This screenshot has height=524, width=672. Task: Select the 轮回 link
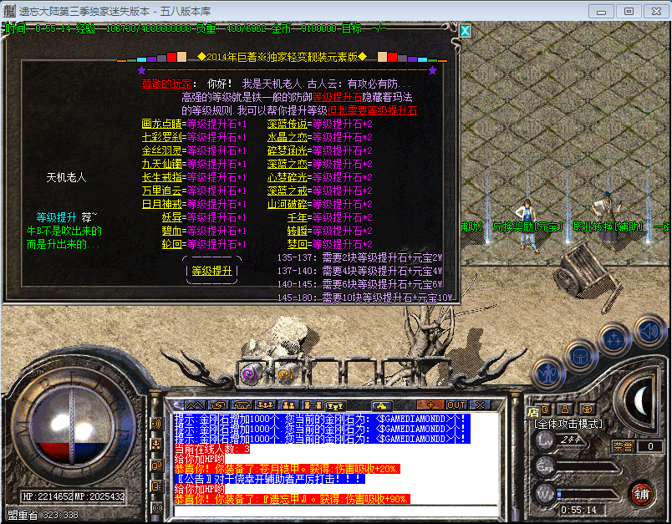[172, 244]
